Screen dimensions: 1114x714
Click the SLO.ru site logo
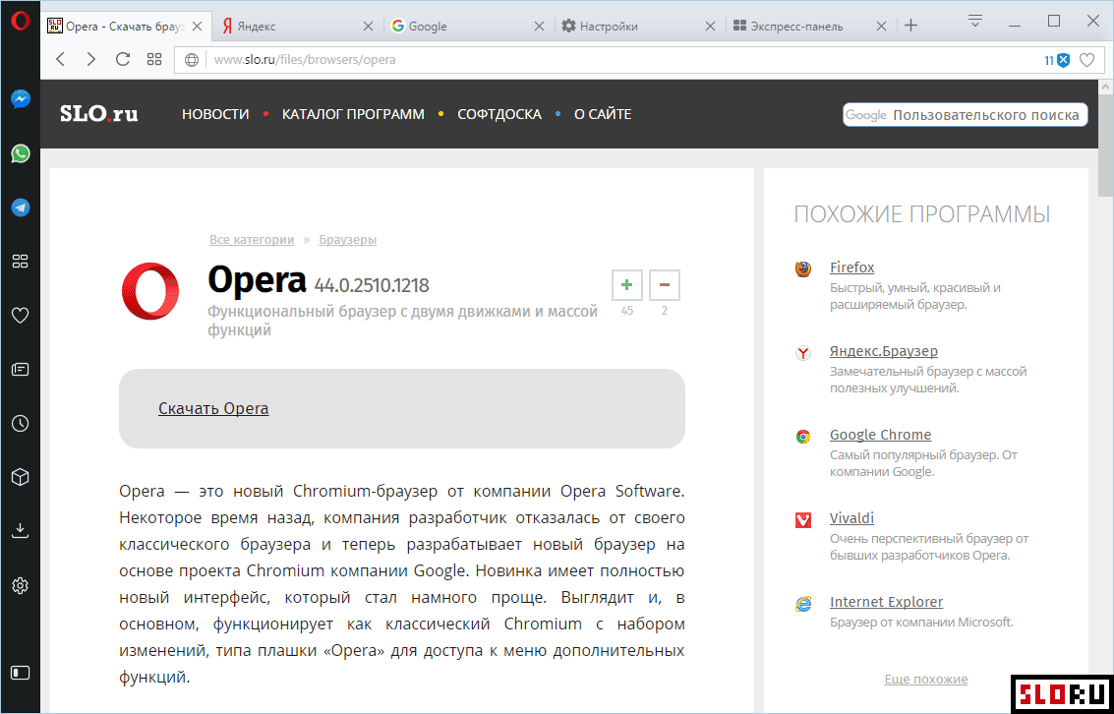click(x=98, y=114)
